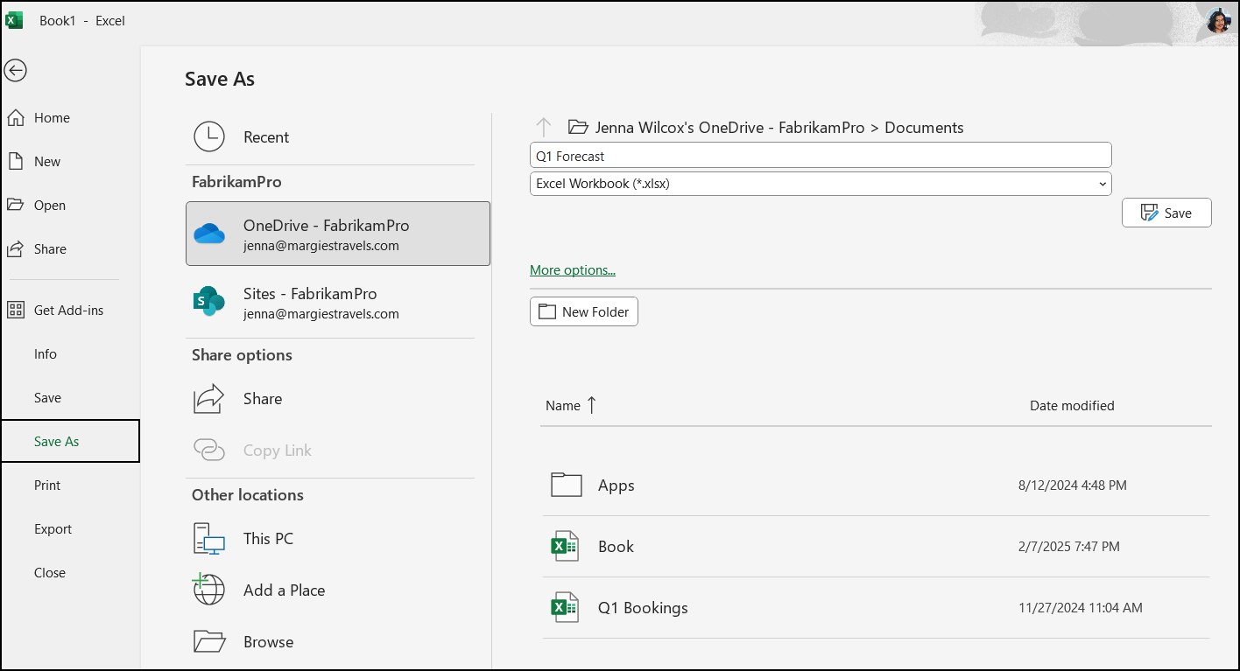Click the This PC icon

pos(208,538)
